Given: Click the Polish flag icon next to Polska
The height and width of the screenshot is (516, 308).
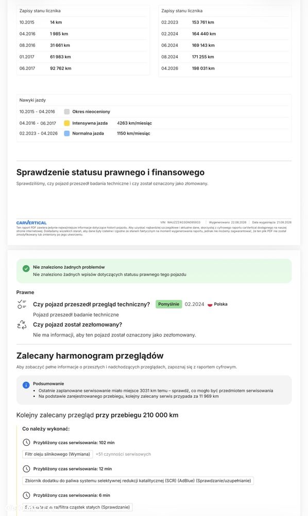Looking at the screenshot, I should pos(210,304).
